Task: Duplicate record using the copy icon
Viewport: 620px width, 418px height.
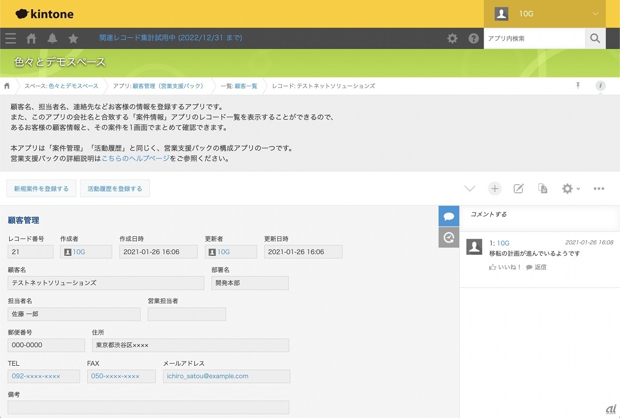Action: [543, 189]
